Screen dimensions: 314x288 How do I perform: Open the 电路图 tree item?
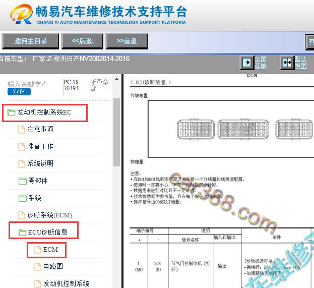tap(53, 266)
